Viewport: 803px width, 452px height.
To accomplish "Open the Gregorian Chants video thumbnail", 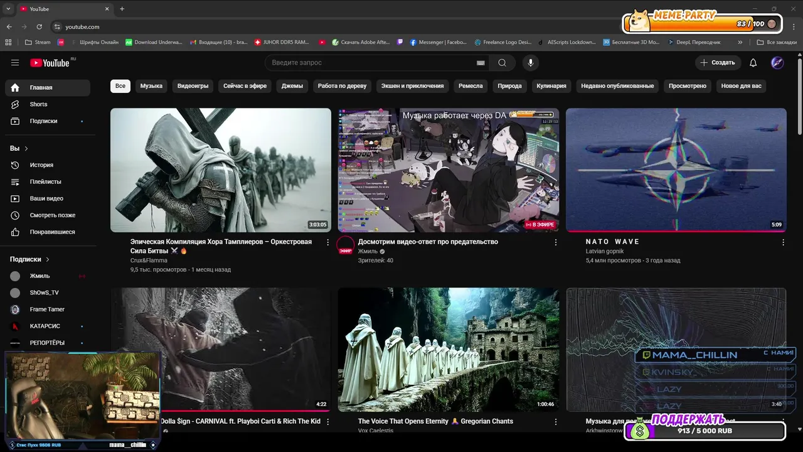I will click(x=449, y=350).
